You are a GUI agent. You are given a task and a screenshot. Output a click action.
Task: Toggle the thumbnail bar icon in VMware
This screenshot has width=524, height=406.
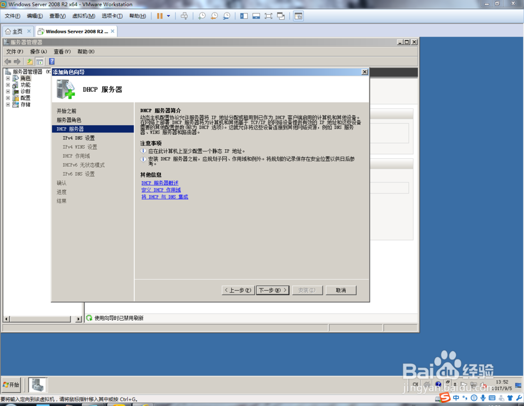pos(256,16)
